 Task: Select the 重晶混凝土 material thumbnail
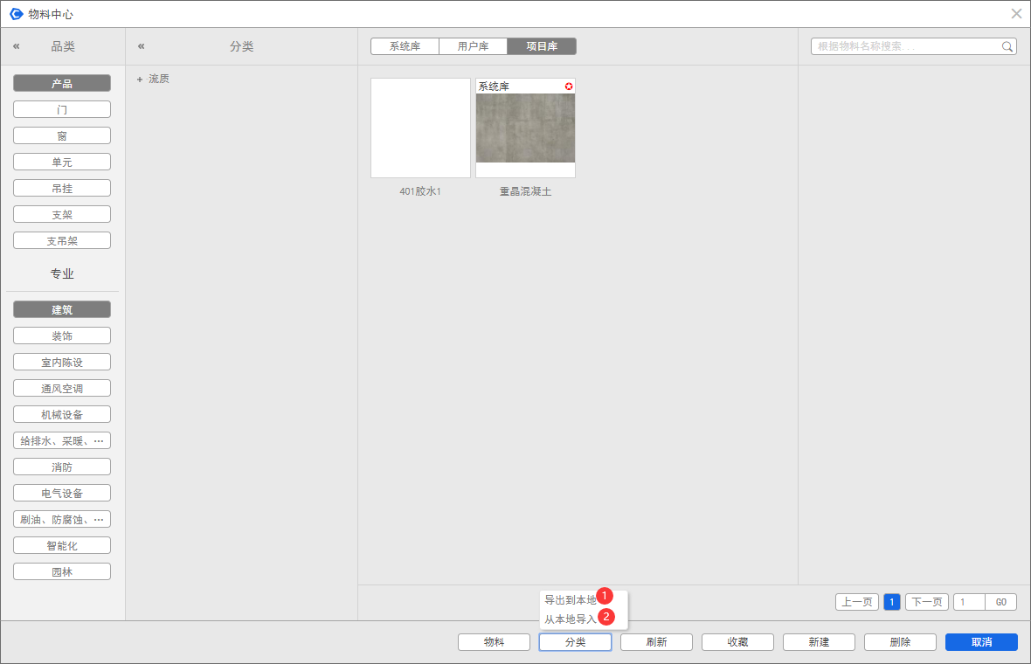click(x=525, y=128)
